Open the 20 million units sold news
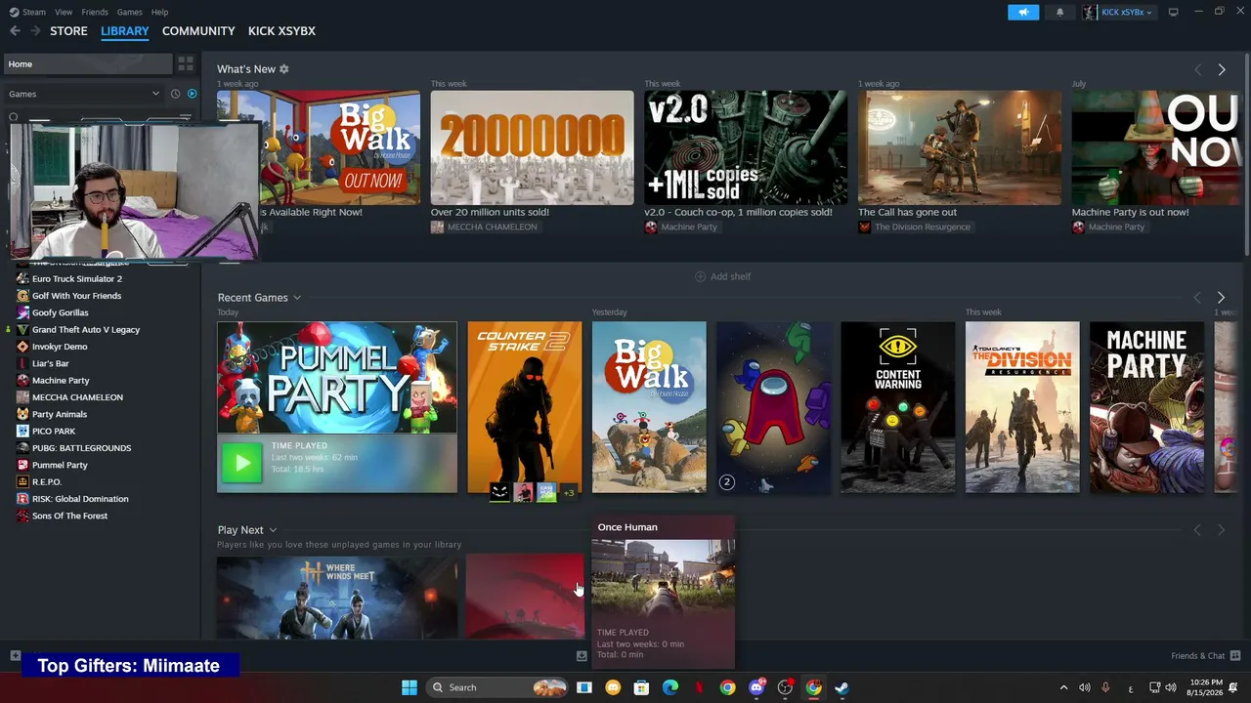 533,148
